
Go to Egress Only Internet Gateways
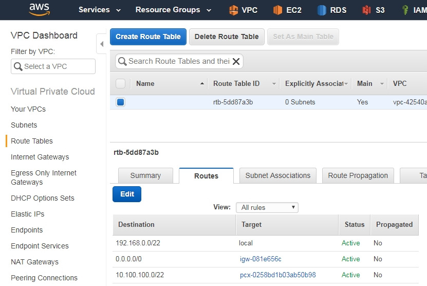tap(44, 177)
